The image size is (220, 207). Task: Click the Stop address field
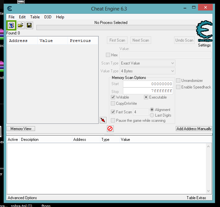pos(148,91)
